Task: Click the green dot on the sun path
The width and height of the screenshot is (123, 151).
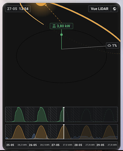Action: pos(61,35)
